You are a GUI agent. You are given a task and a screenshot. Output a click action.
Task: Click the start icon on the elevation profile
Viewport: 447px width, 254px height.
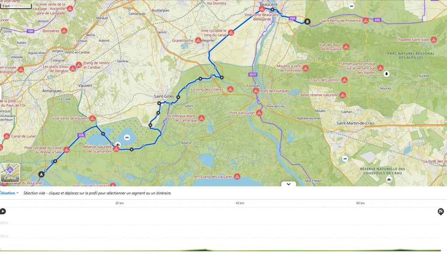point(3,211)
